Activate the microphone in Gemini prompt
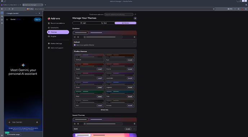 click(37, 122)
